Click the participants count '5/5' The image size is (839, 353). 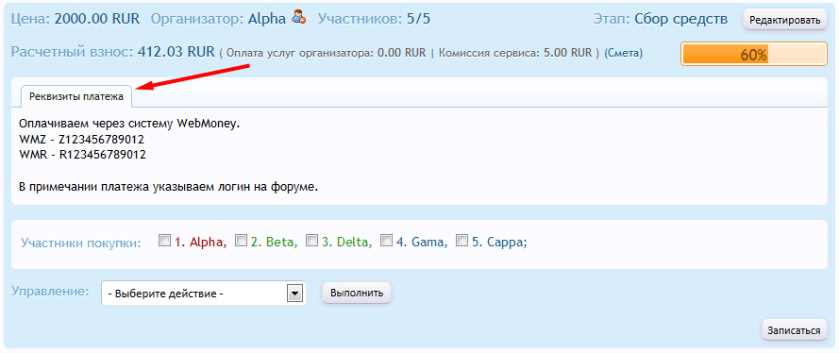pos(418,19)
